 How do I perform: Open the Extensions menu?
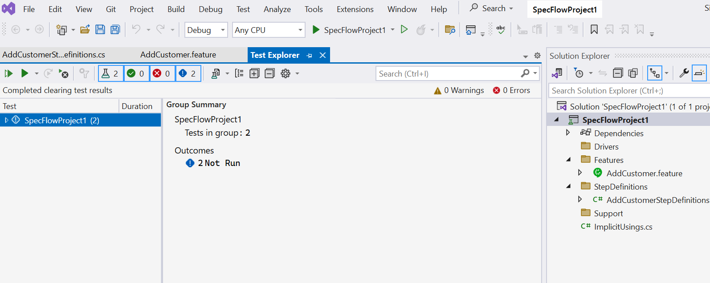pyautogui.click(x=355, y=9)
